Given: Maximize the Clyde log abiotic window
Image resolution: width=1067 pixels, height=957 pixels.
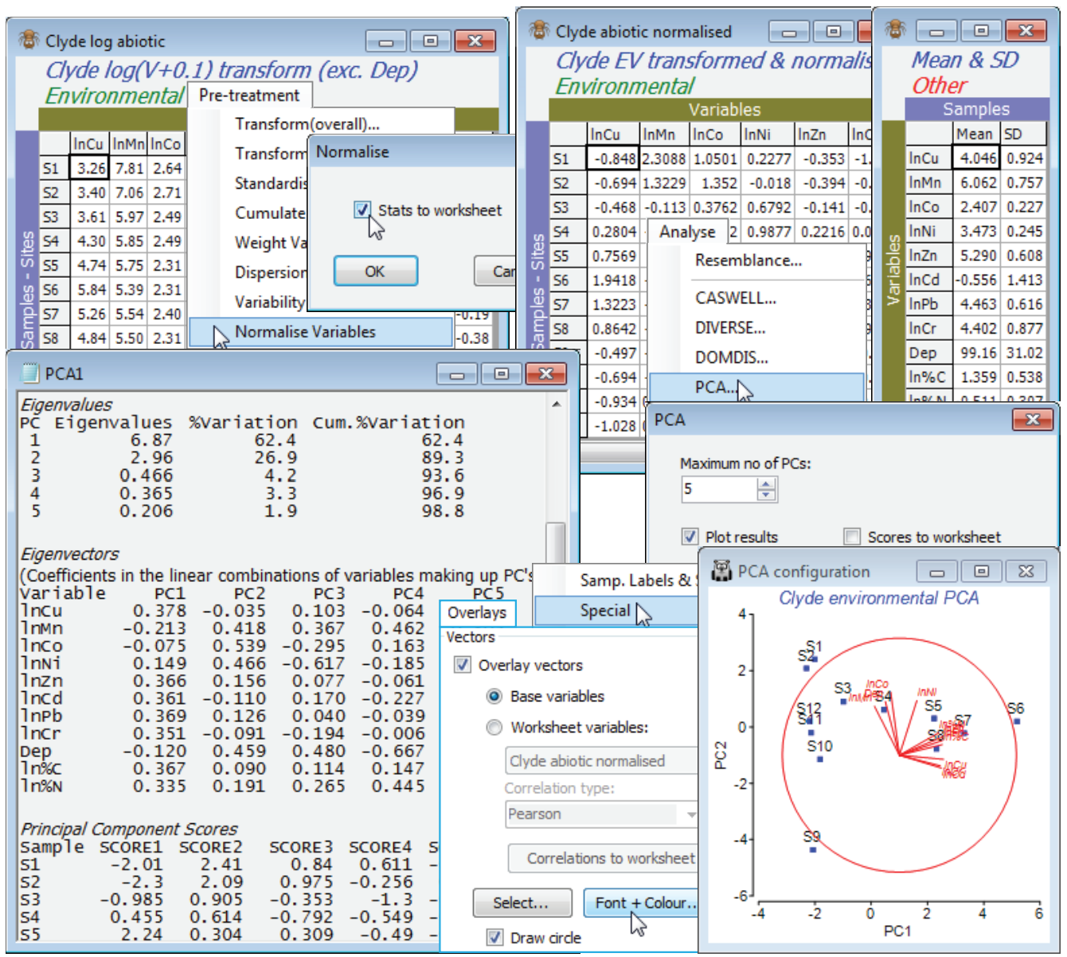Looking at the screenshot, I should [430, 41].
